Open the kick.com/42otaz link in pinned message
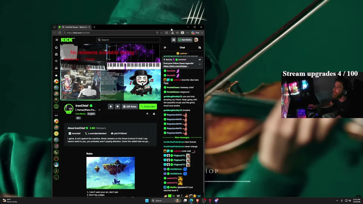This screenshot has width=363, height=204. (x=176, y=66)
